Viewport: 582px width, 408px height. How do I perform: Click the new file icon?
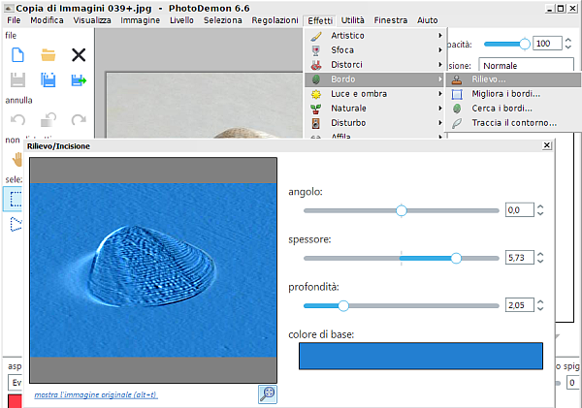pos(17,55)
